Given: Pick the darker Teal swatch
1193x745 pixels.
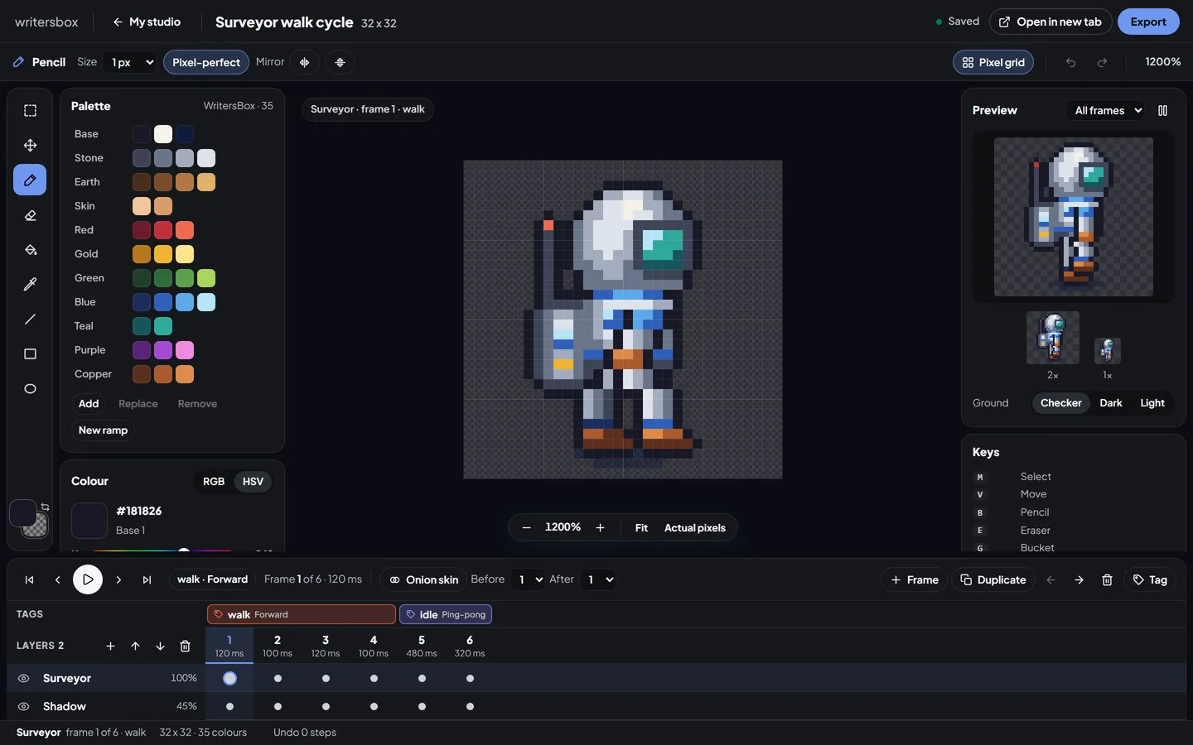Looking at the screenshot, I should (x=142, y=326).
